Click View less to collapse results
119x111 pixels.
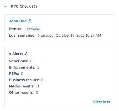point(101,102)
